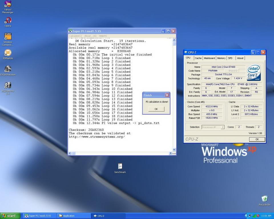Click Package value Socket 775 LGA
Screen dimensions: 274x219
223,75
